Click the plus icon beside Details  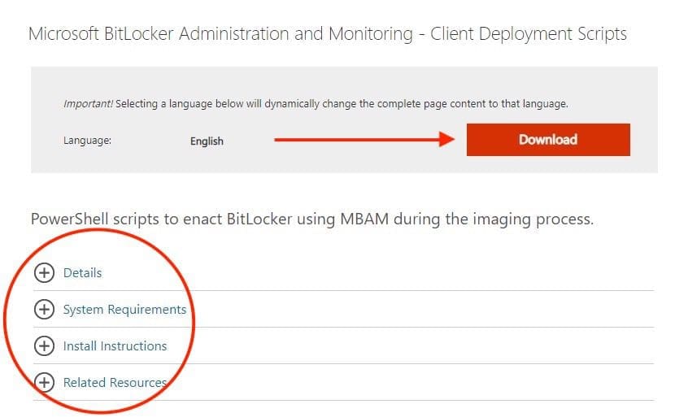(x=45, y=273)
